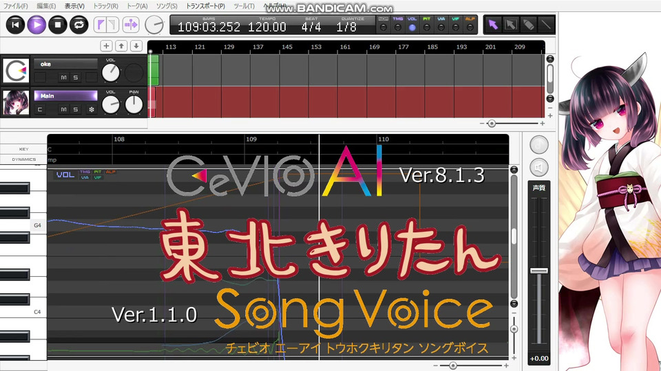
Task: Click the BARS position display 109:03.252
Action: pos(209,27)
